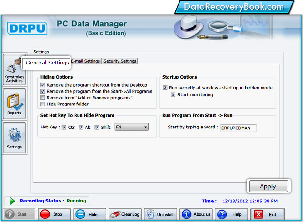The width and height of the screenshot is (303, 222).
Task: Enable Remove from Add or Remove programs
Action: pos(43,98)
